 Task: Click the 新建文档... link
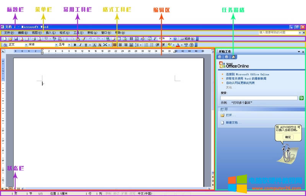point(234,123)
